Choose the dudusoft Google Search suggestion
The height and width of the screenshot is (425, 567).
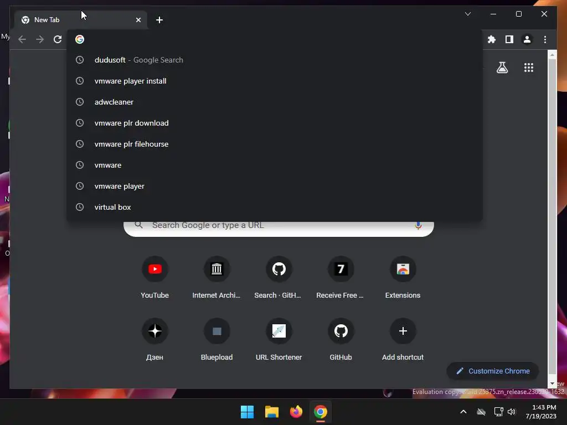(x=275, y=60)
